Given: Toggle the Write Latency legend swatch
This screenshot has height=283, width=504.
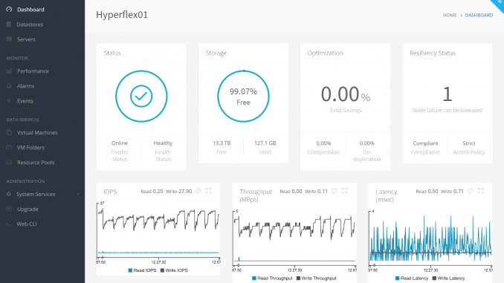Looking at the screenshot, I should (x=434, y=279).
